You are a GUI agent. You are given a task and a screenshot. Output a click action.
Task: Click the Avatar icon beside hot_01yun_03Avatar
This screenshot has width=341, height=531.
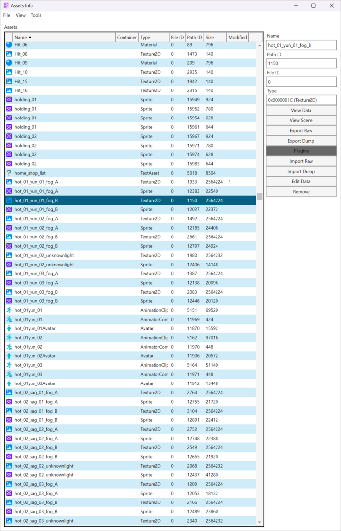9,383
